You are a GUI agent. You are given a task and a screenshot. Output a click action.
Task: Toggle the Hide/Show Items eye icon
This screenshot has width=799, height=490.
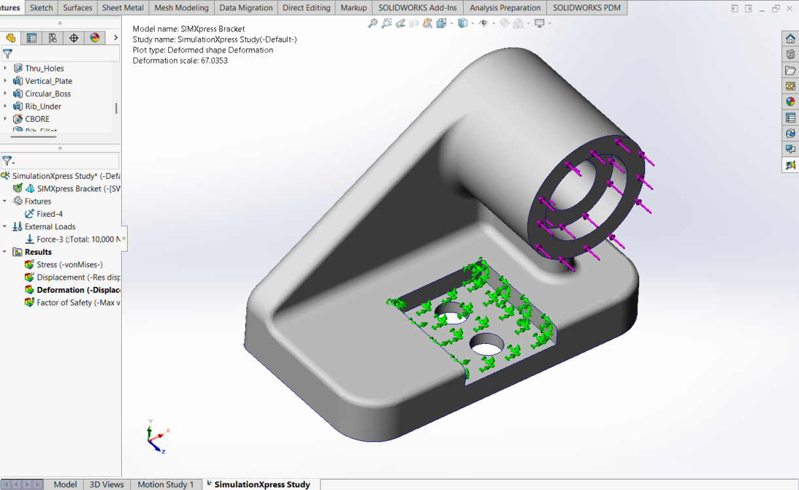point(485,23)
